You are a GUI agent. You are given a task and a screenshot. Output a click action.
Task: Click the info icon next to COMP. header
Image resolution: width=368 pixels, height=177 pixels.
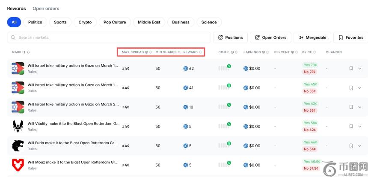(x=232, y=52)
